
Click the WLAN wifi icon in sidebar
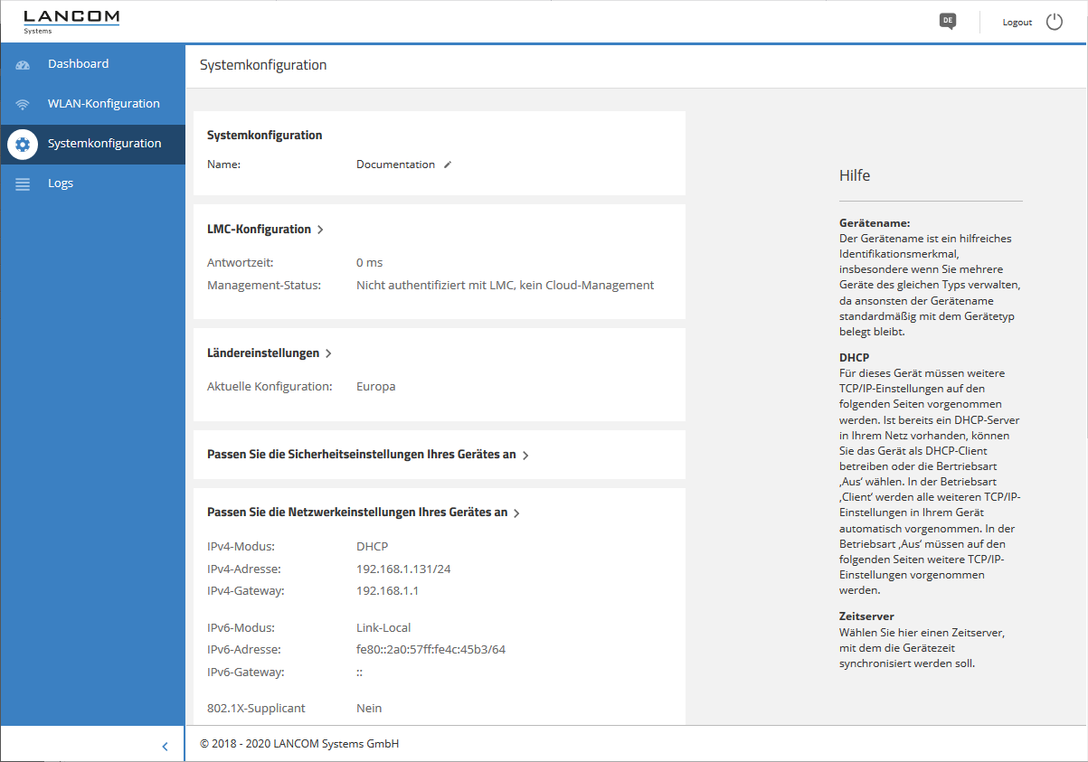point(23,104)
